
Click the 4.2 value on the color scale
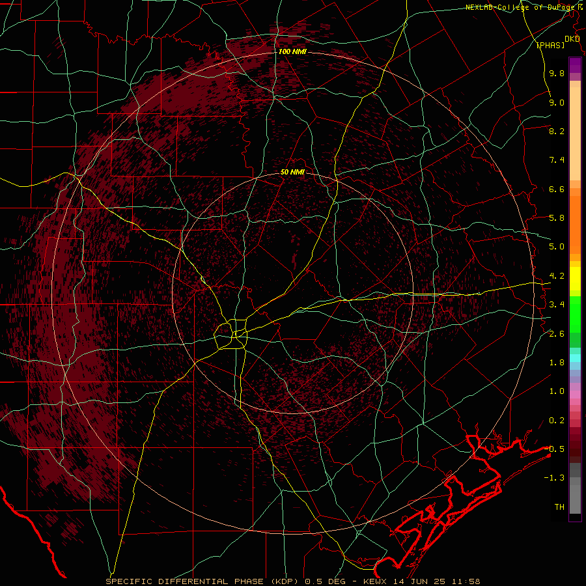pyautogui.click(x=557, y=276)
